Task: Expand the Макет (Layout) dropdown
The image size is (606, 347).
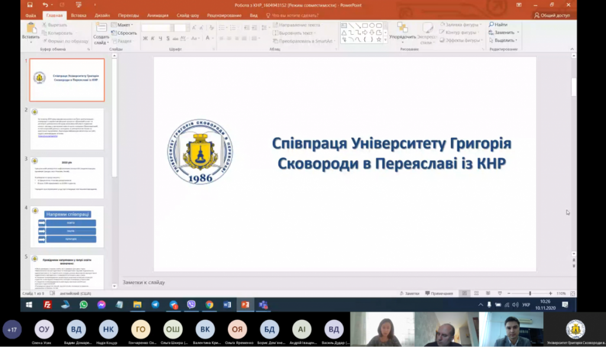Action: coord(125,25)
